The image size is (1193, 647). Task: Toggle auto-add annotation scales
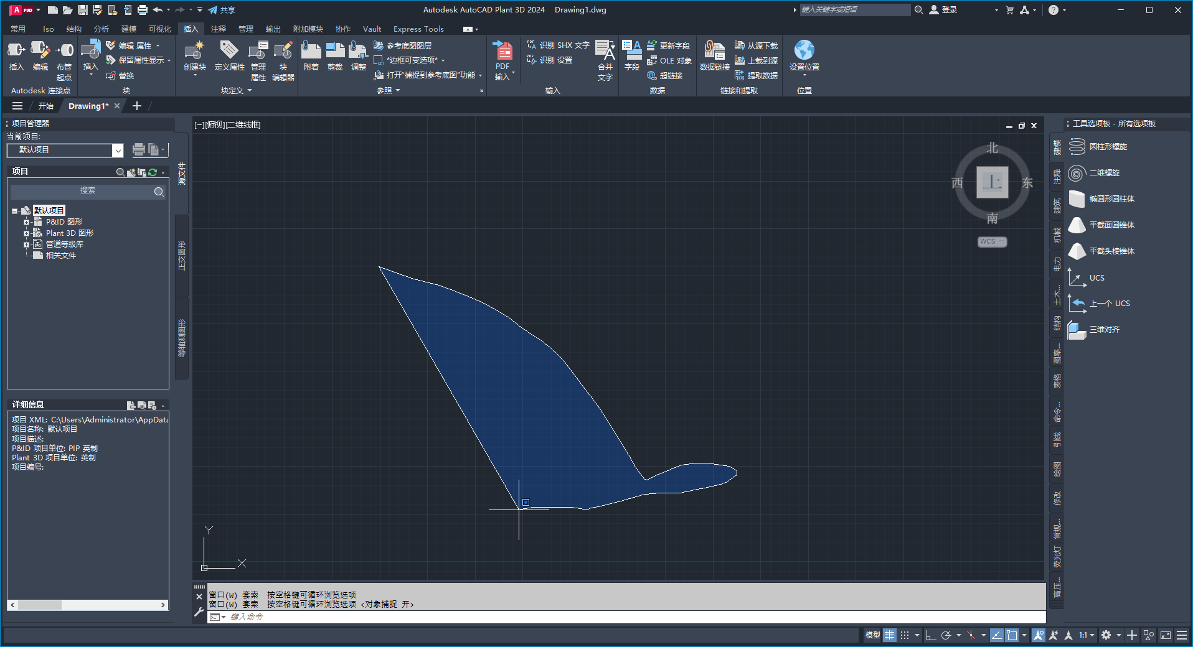(1054, 635)
